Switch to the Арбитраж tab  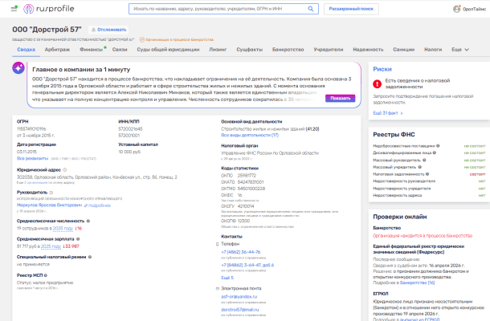(57, 49)
